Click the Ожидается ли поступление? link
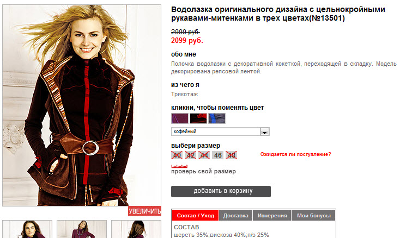The image size is (400, 238). tap(296, 154)
